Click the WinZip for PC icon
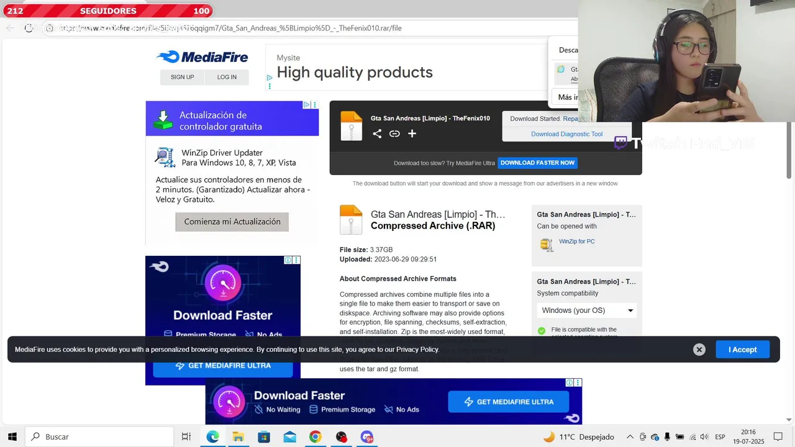This screenshot has height=447, width=795. click(x=547, y=245)
